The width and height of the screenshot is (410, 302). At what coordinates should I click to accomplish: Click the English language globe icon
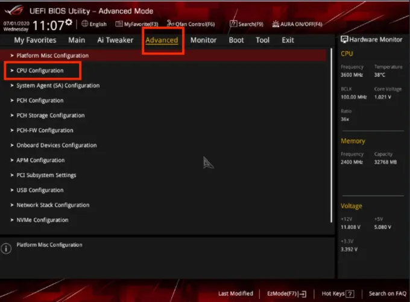click(x=84, y=24)
